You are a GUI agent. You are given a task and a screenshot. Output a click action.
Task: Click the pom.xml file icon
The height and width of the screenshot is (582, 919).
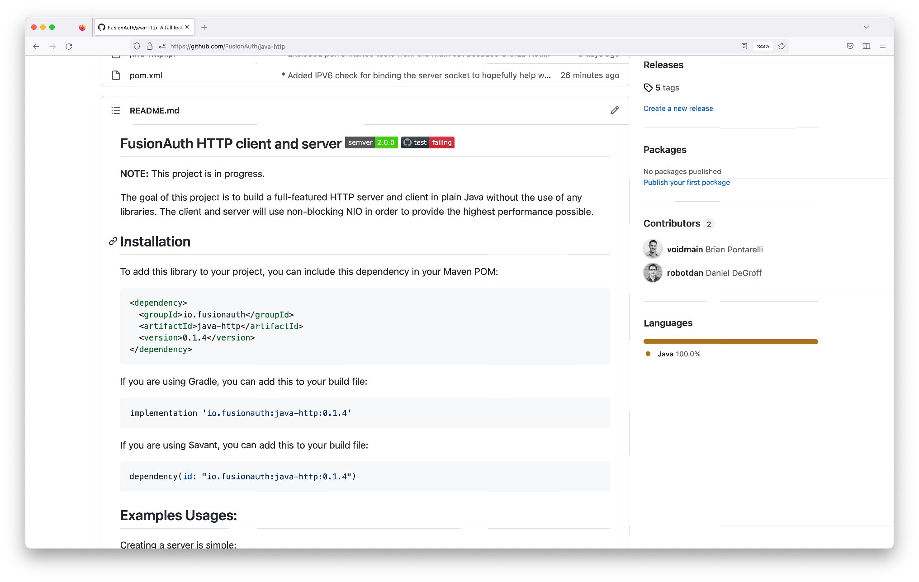[116, 76]
